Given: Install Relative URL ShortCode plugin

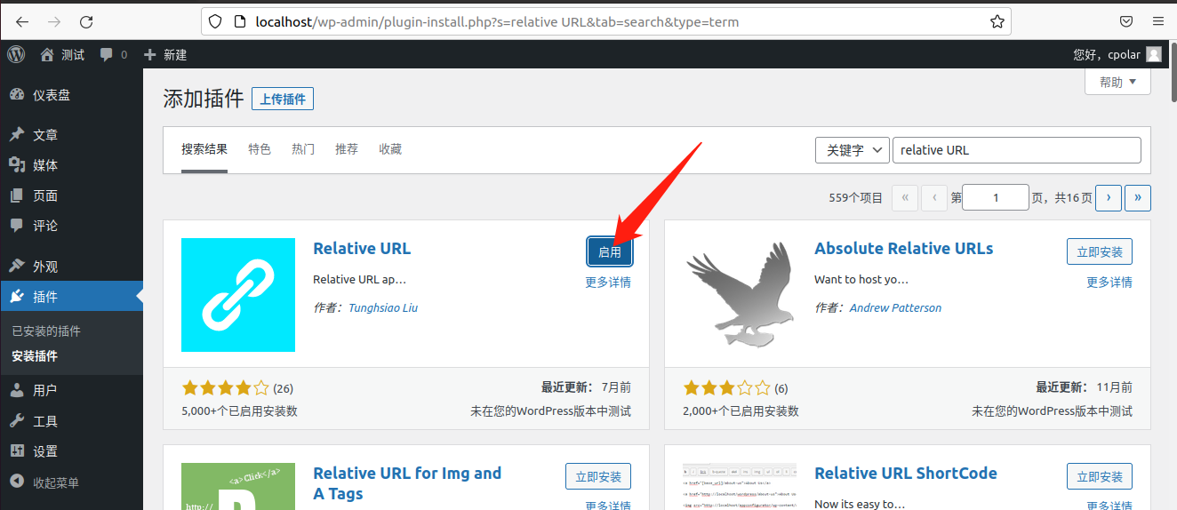Looking at the screenshot, I should 1101,476.
